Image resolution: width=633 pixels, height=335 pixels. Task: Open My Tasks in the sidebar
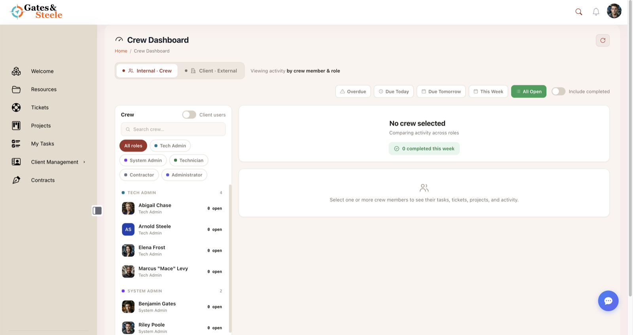click(x=43, y=144)
